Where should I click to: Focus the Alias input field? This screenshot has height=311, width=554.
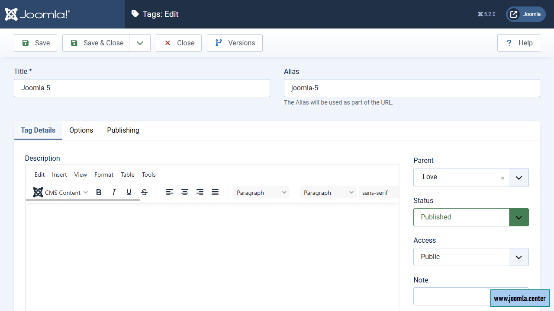(x=412, y=88)
